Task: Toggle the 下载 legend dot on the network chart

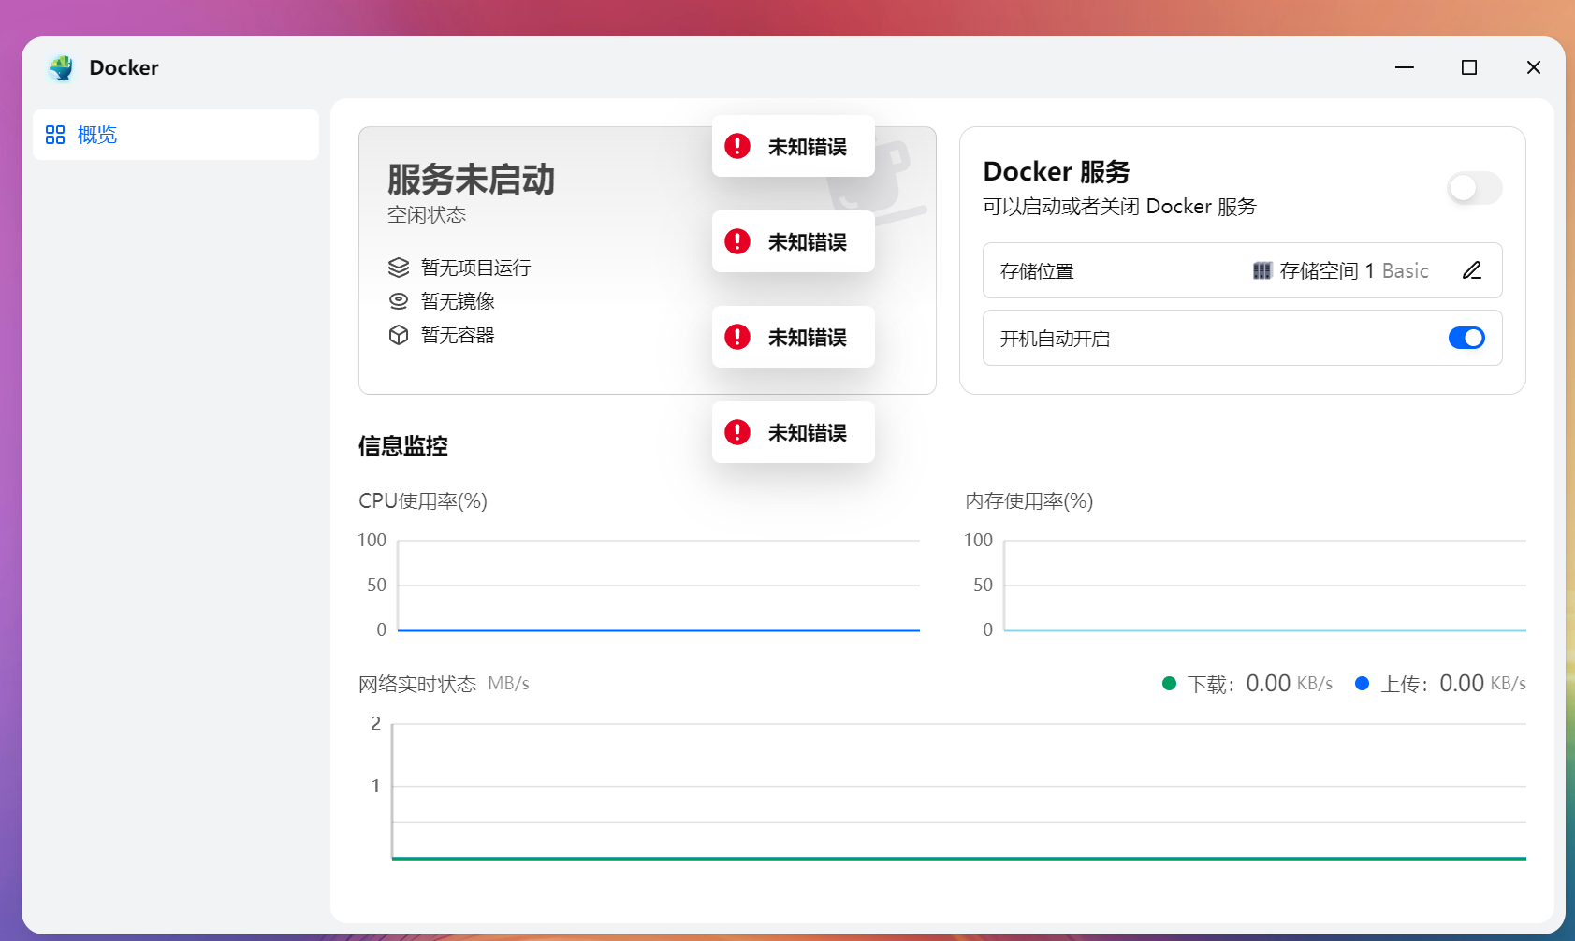Action: pos(1169,683)
